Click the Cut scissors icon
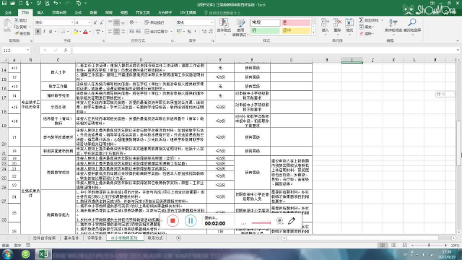The image size is (462, 260). tap(17, 20)
